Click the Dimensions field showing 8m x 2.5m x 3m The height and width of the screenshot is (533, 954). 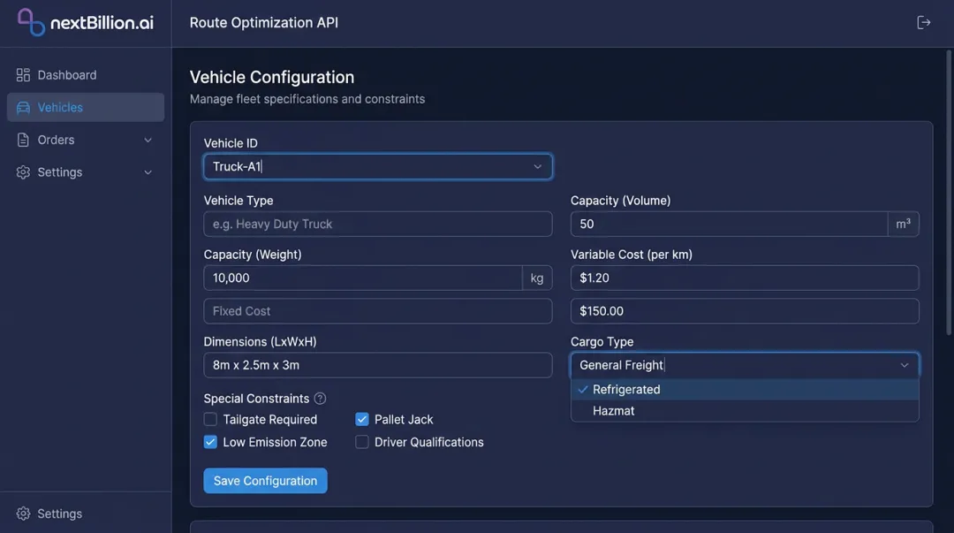point(378,365)
